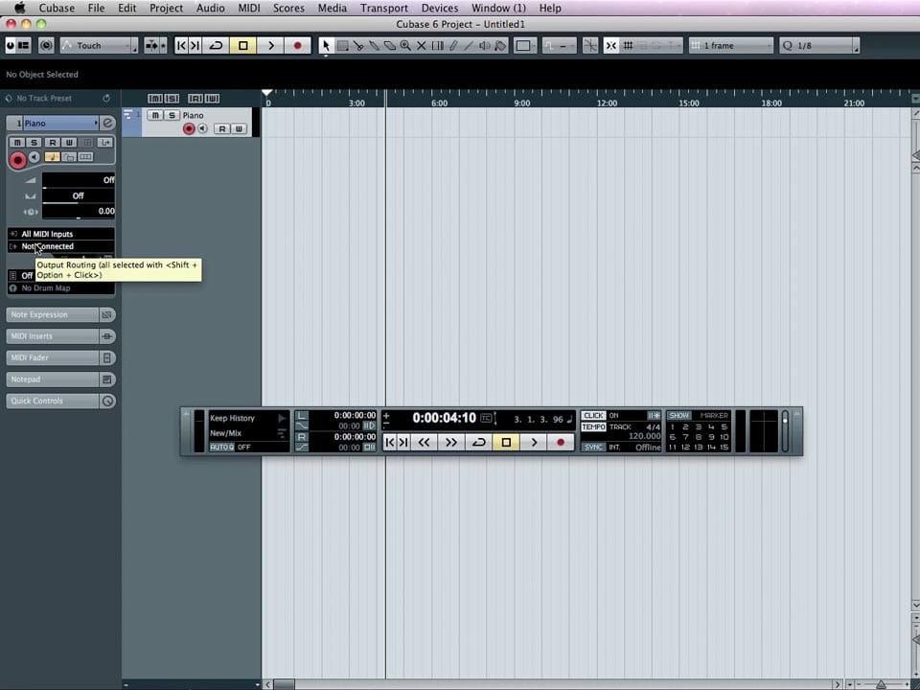This screenshot has height=690, width=920.
Task: Select the Mute X tool
Action: click(422, 46)
